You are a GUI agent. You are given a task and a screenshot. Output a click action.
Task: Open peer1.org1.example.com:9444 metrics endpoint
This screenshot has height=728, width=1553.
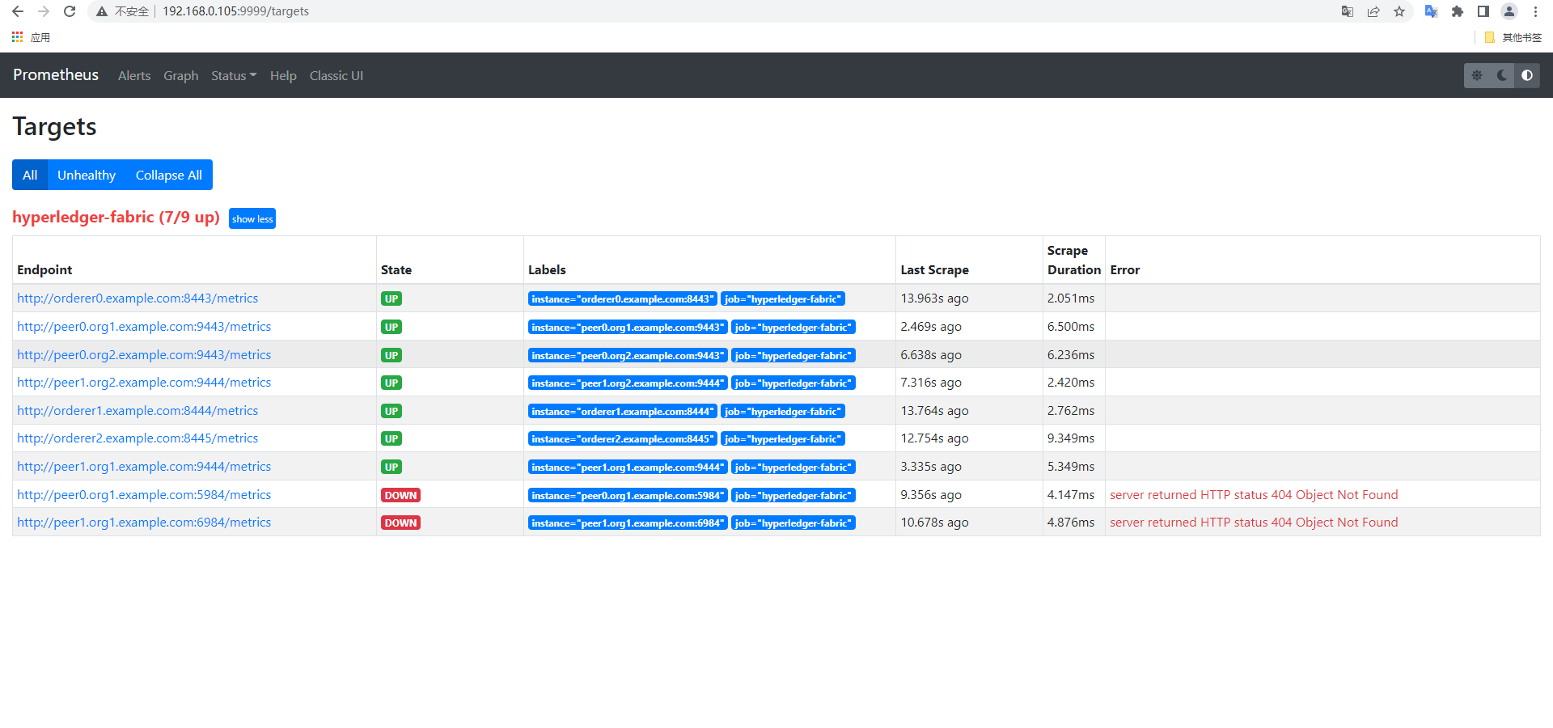pos(144,467)
